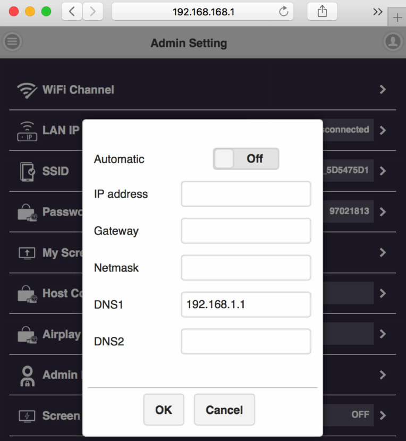Open a new tab with the plus button
Viewport: 406px width, 441px height.
point(397,18)
